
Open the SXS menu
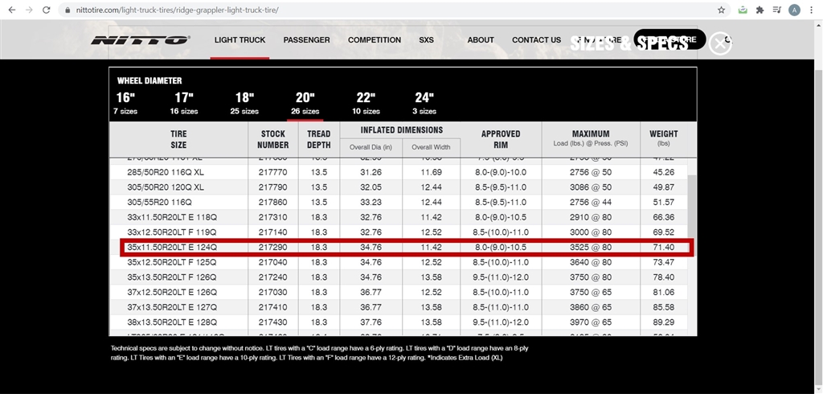click(426, 40)
